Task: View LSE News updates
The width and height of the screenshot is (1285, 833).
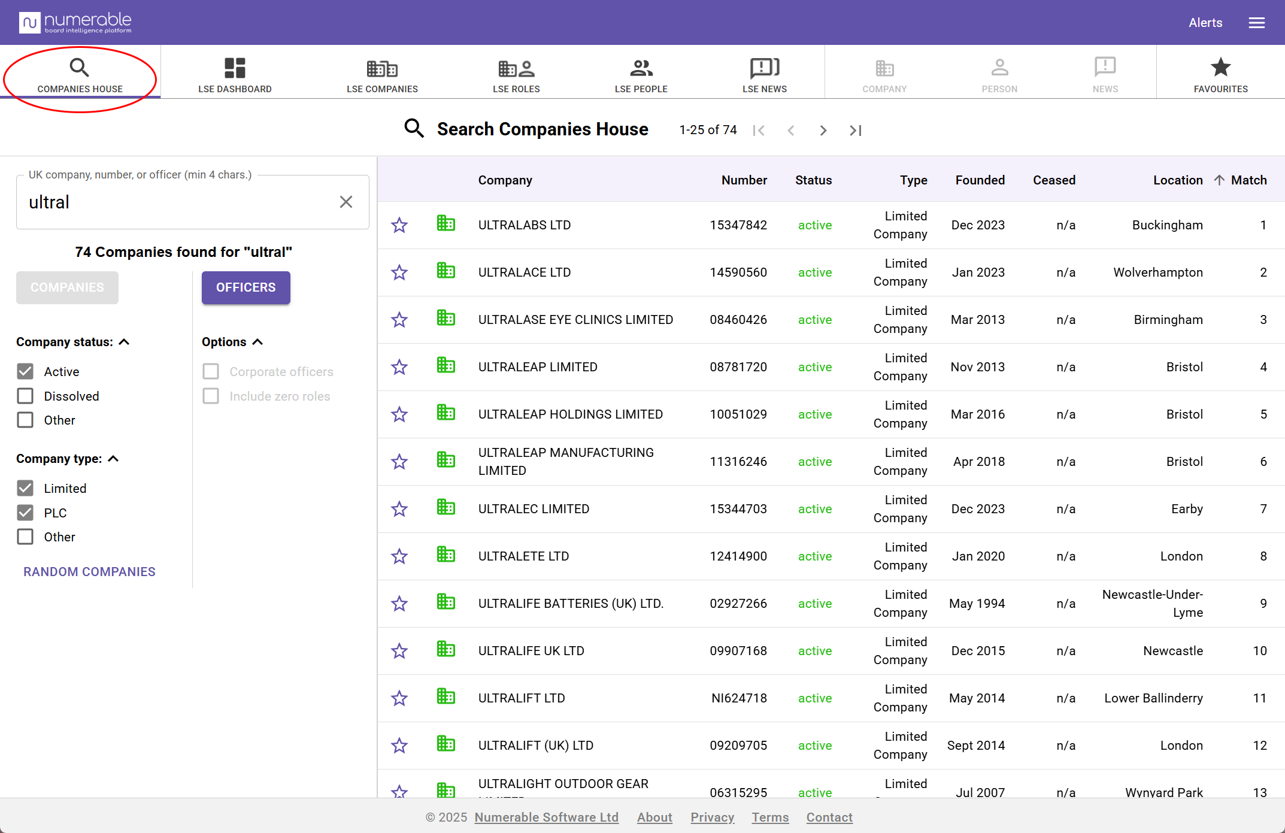Action: point(765,68)
